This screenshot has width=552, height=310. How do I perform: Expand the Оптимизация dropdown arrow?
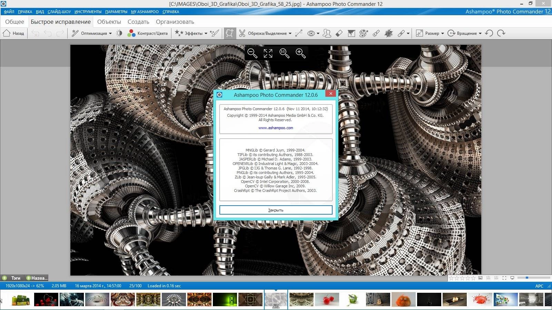(110, 33)
